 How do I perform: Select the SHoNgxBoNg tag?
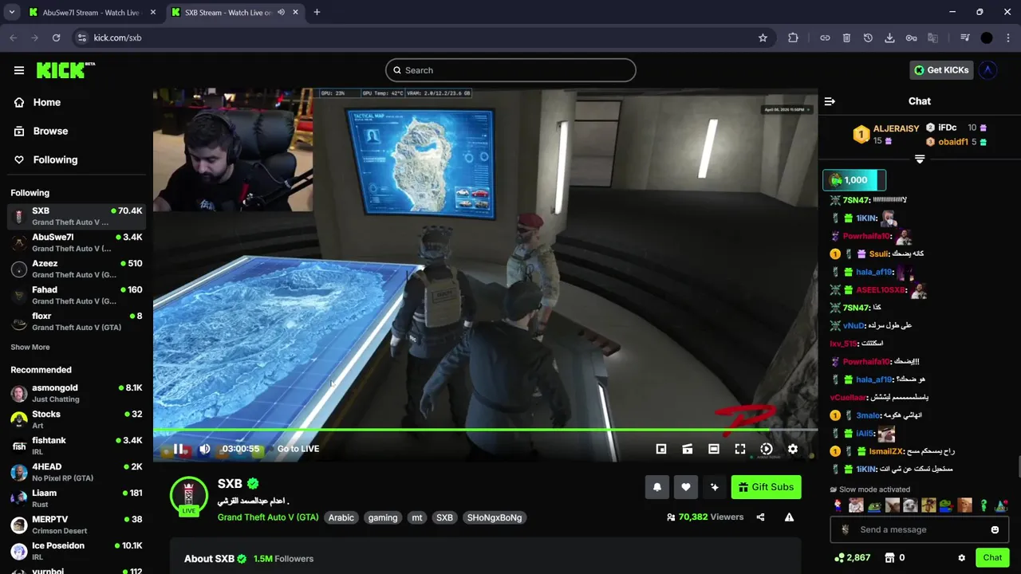pyautogui.click(x=495, y=517)
